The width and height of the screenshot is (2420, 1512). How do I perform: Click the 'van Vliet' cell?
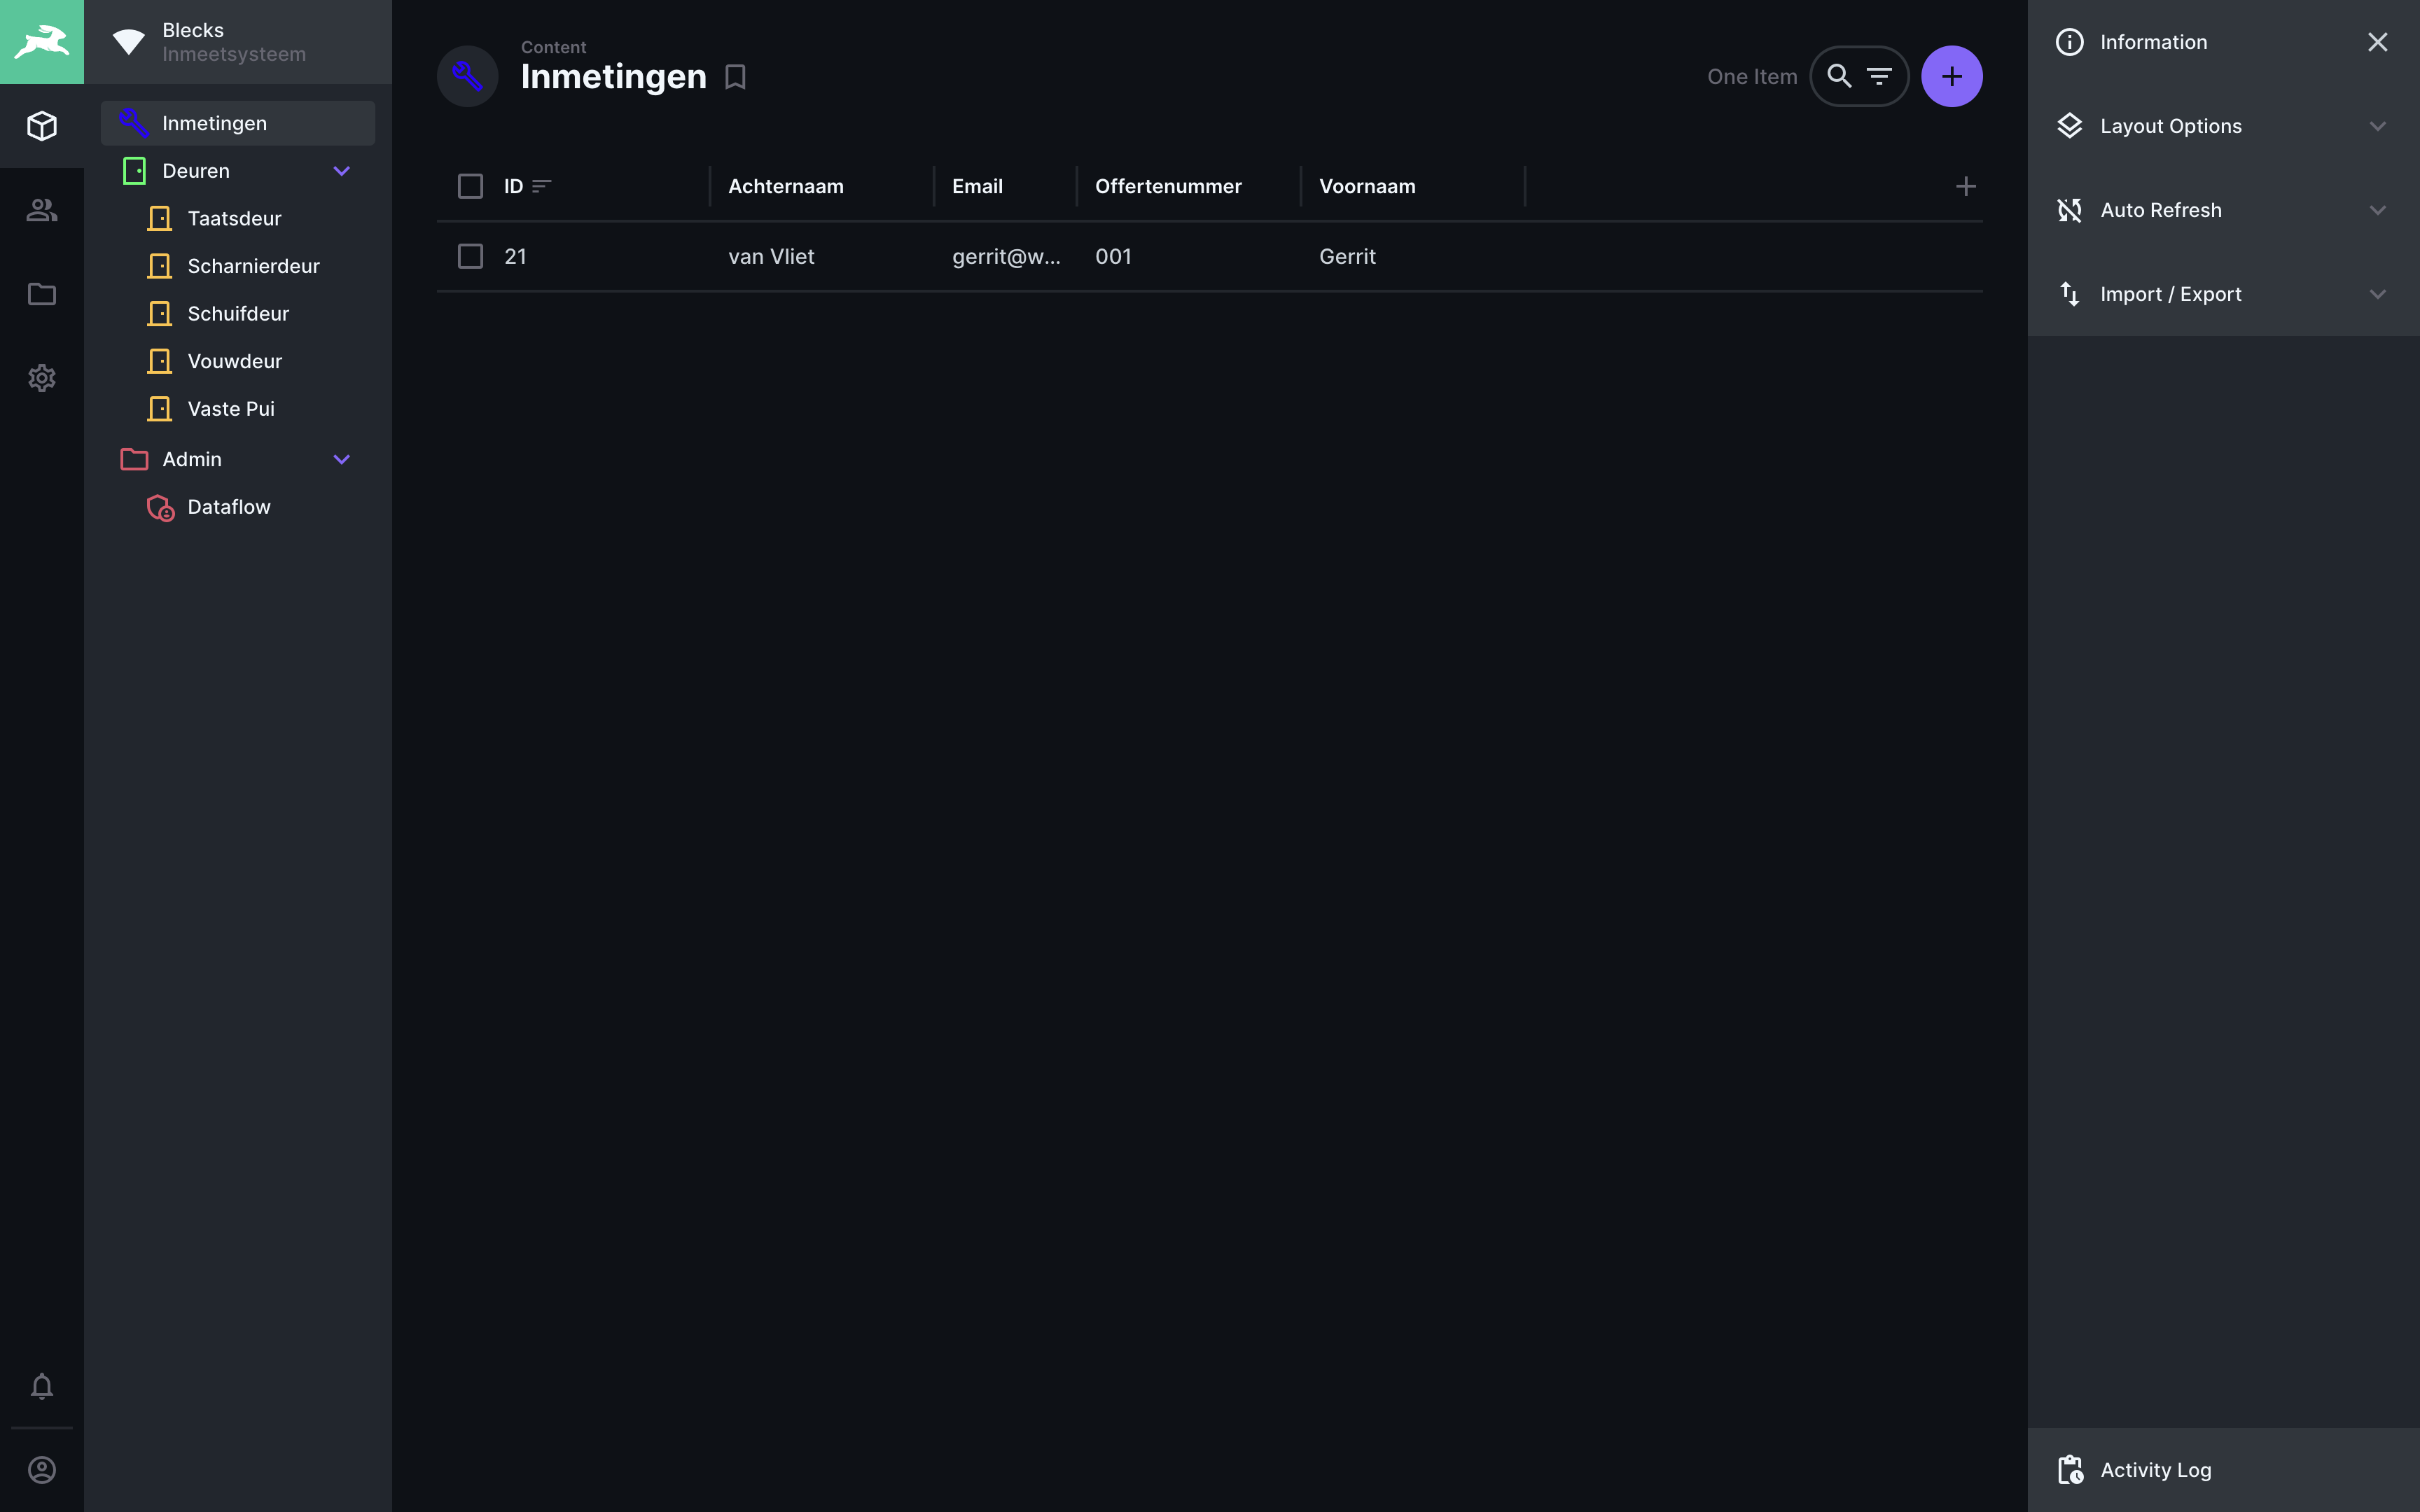771,256
